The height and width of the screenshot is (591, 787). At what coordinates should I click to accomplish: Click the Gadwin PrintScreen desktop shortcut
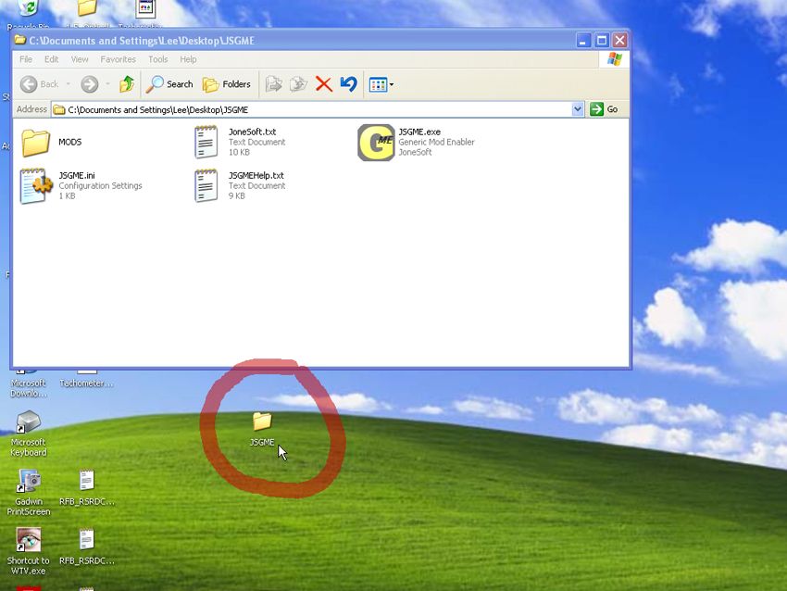[29, 493]
